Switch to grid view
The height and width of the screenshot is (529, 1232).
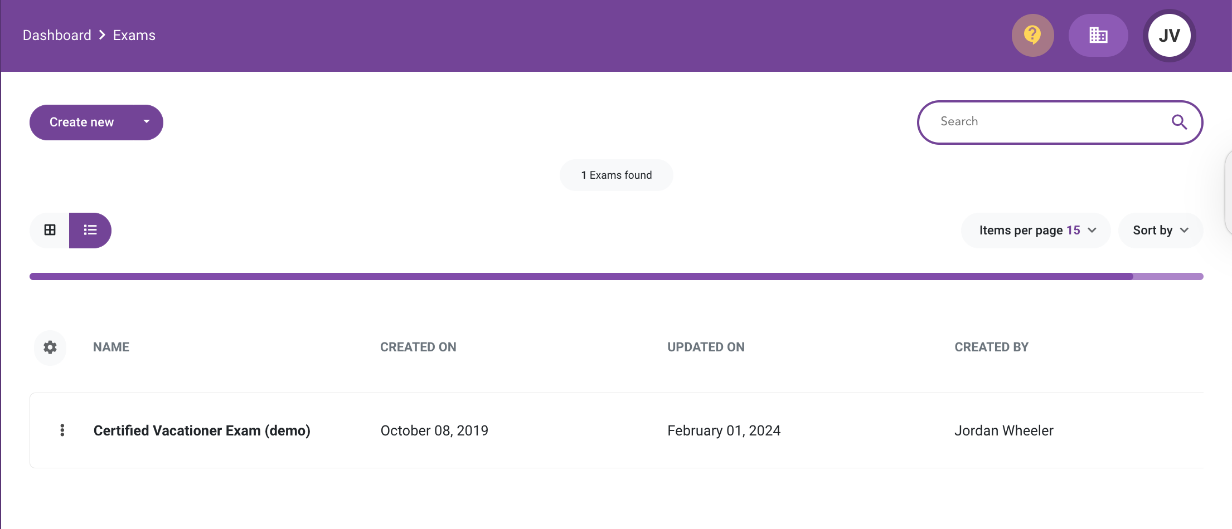pos(50,230)
